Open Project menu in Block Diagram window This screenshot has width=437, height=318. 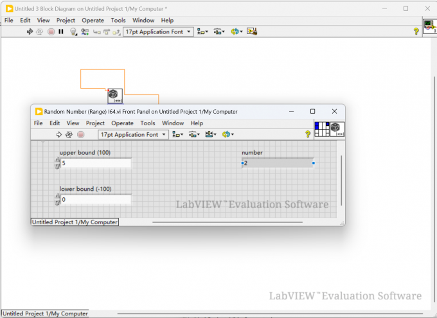(x=66, y=21)
